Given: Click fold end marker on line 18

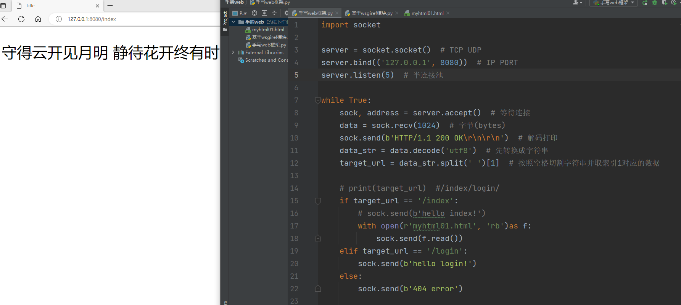Looking at the screenshot, I should point(318,239).
